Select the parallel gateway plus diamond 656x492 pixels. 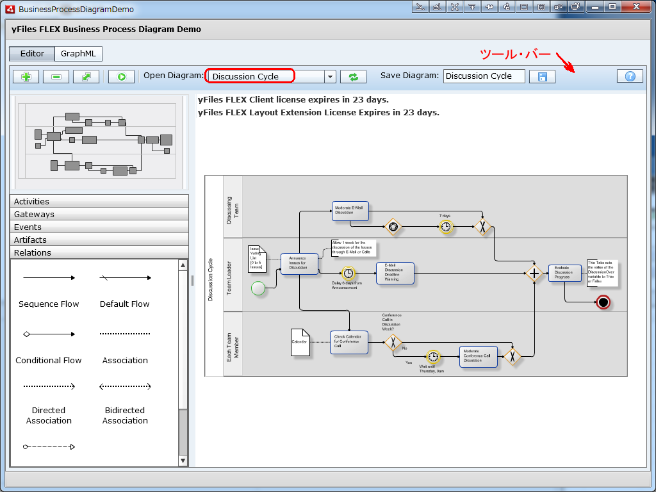tap(534, 274)
